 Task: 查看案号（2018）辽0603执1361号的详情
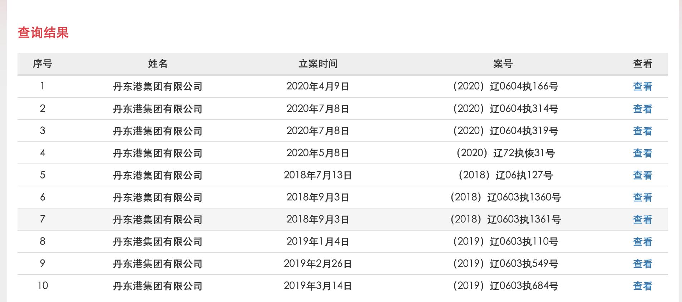(641, 220)
